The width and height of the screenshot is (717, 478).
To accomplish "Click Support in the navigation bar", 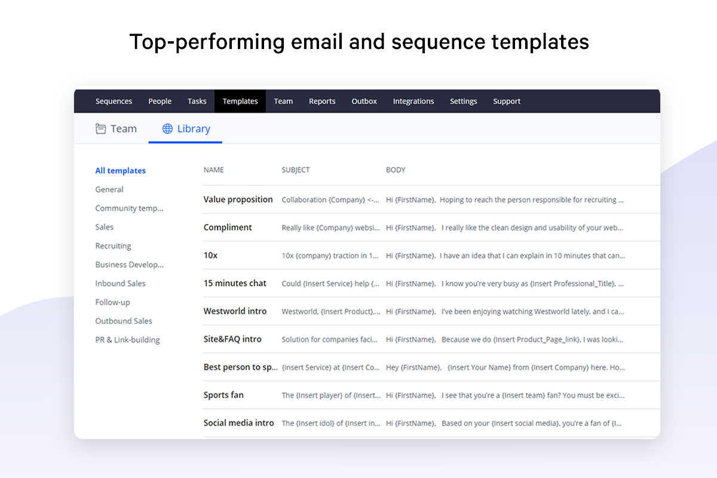I will [507, 102].
